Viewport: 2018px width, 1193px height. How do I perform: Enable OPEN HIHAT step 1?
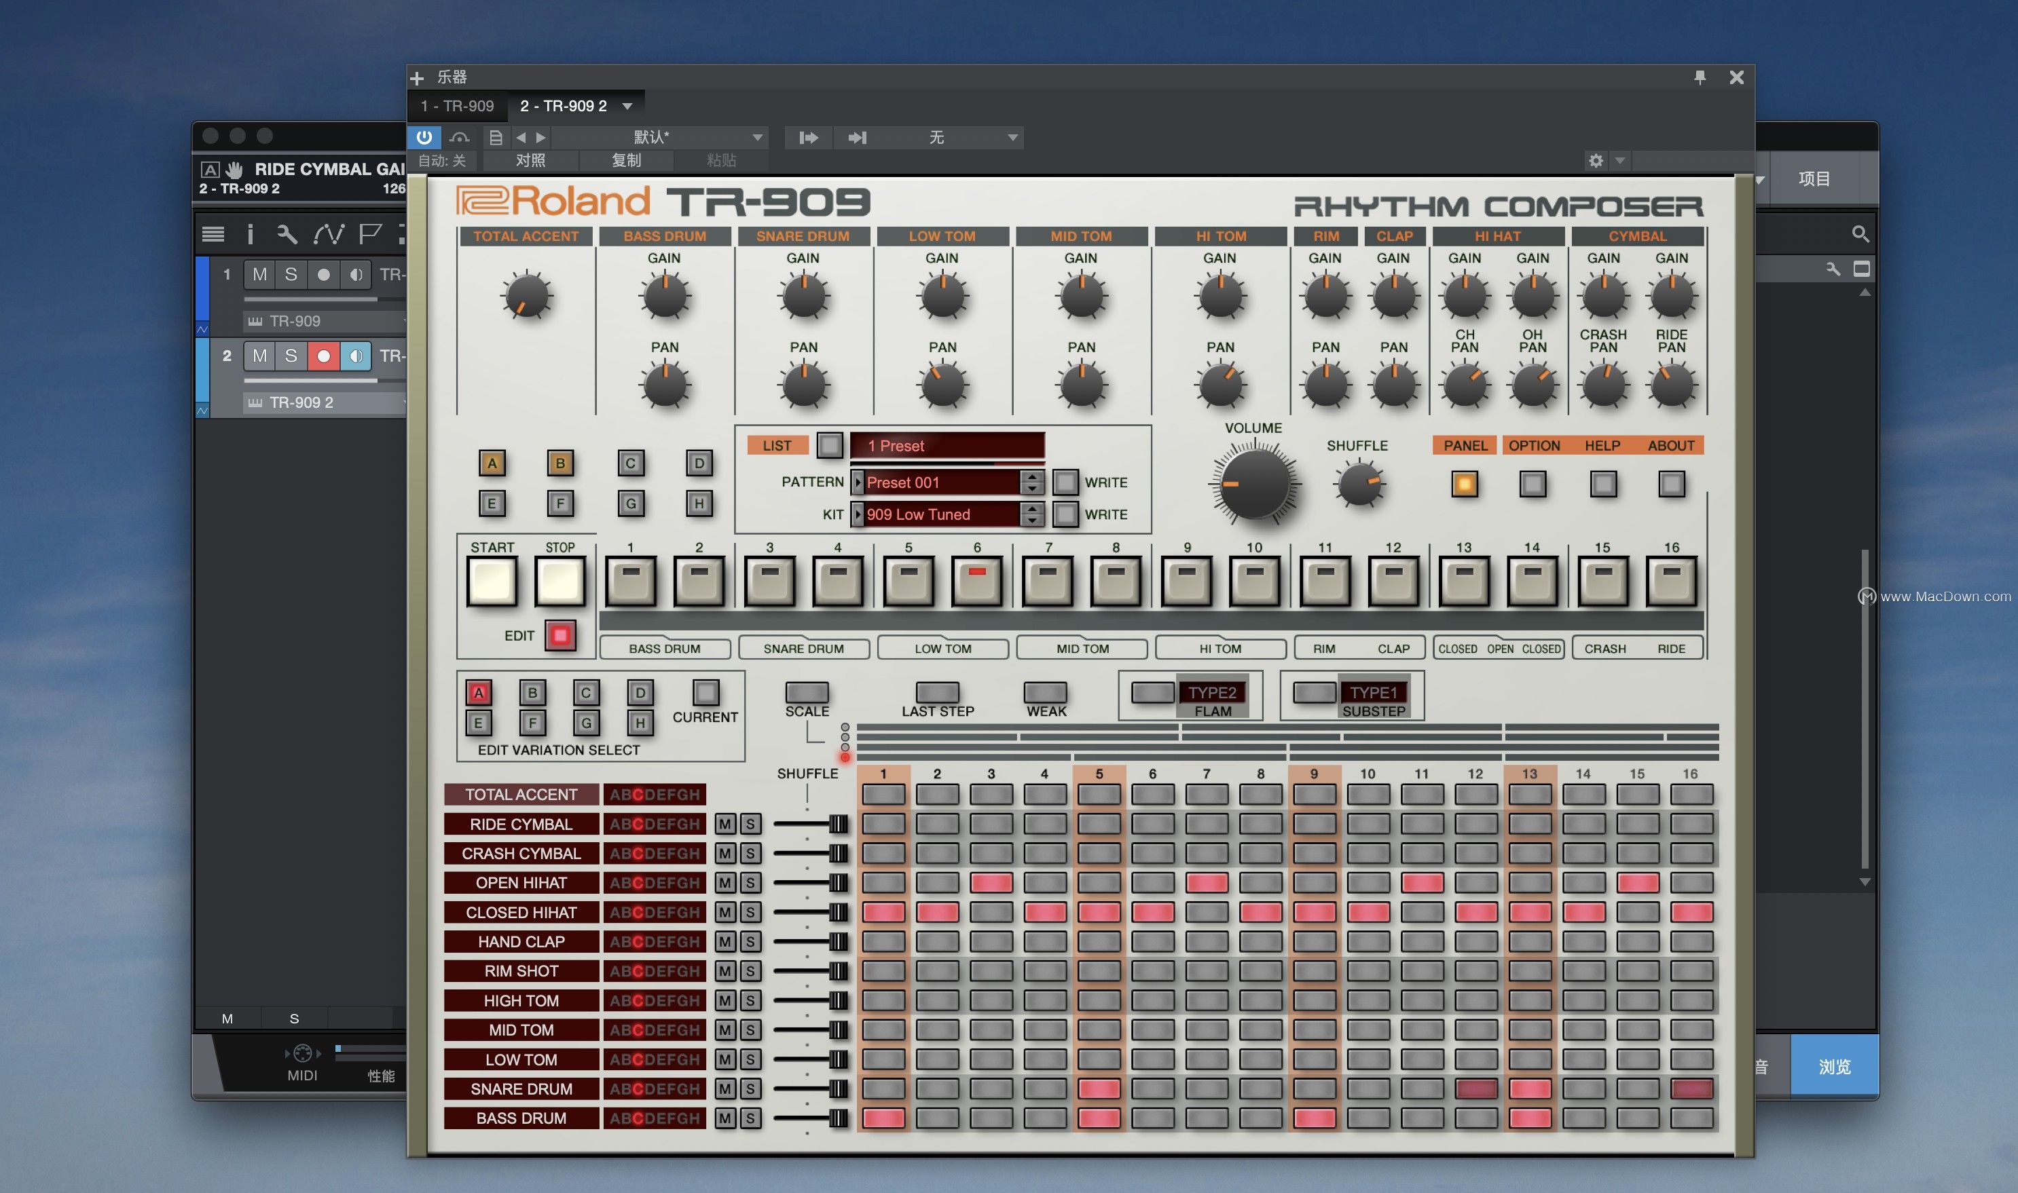(x=883, y=883)
